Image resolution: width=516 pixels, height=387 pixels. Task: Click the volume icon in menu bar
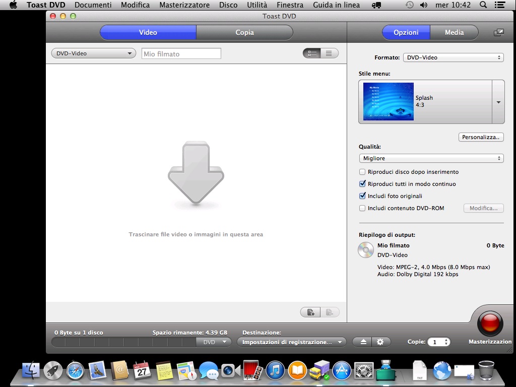point(424,5)
